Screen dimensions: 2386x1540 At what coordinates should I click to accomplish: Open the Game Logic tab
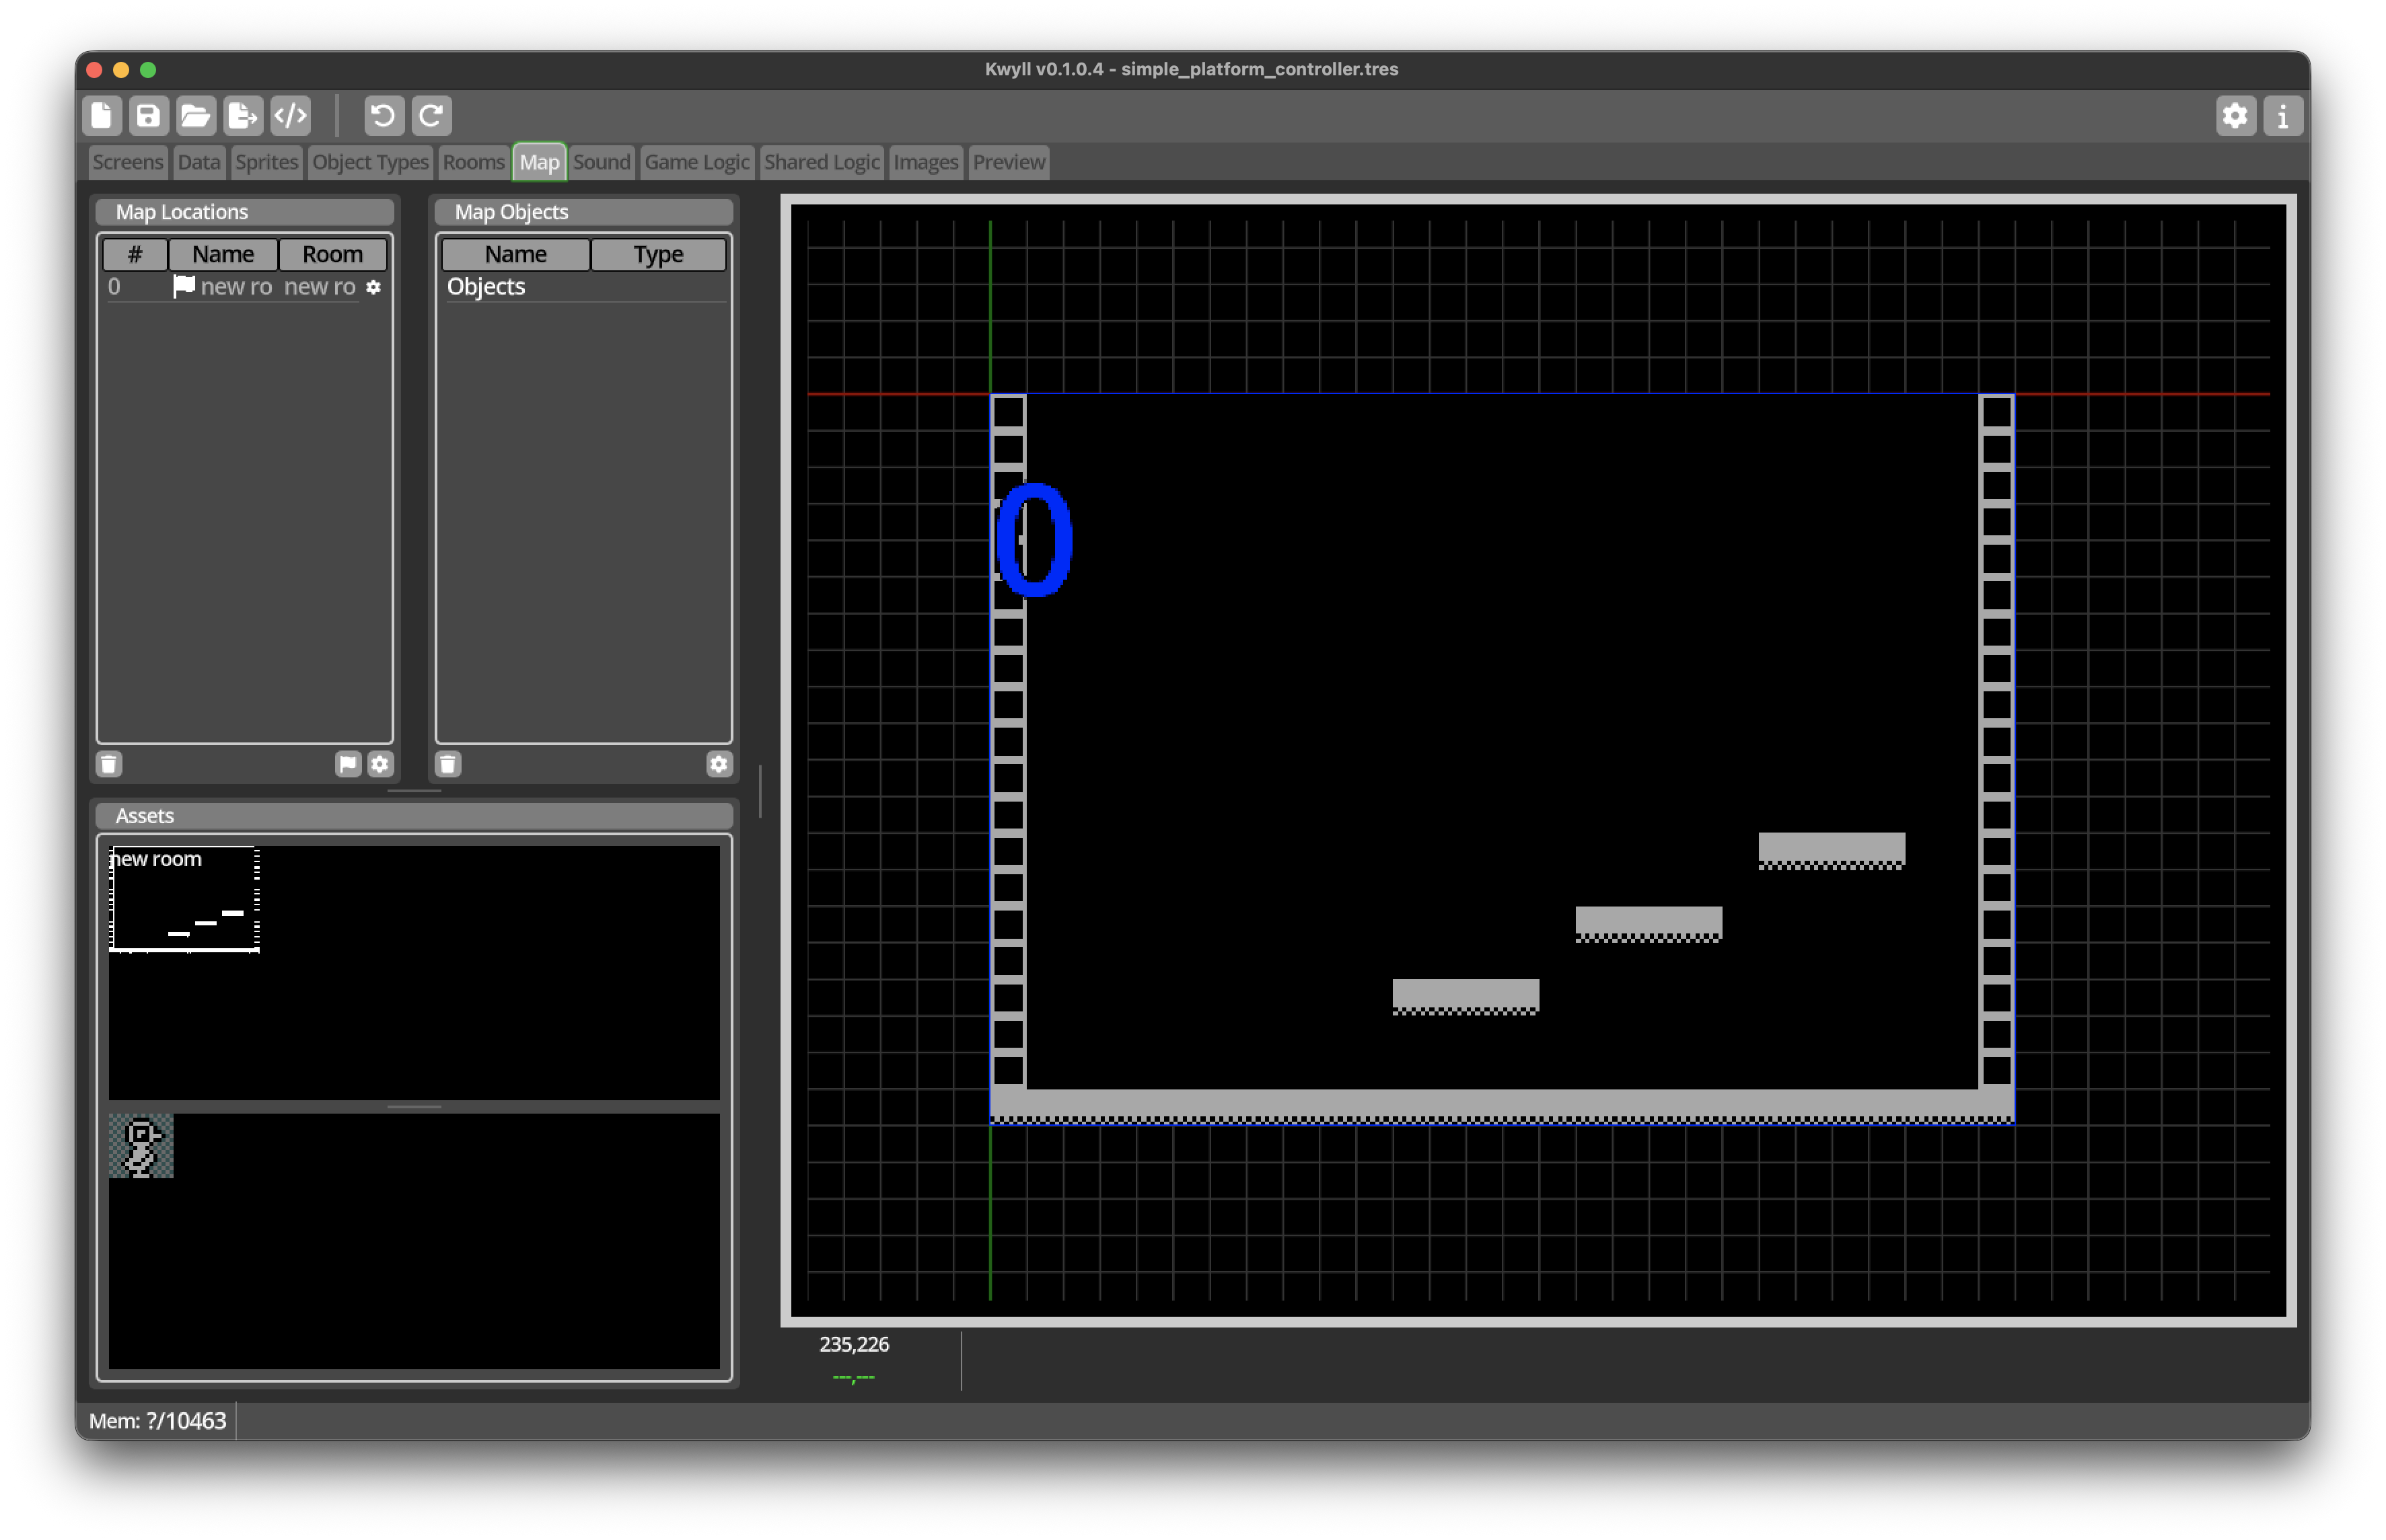(x=696, y=162)
